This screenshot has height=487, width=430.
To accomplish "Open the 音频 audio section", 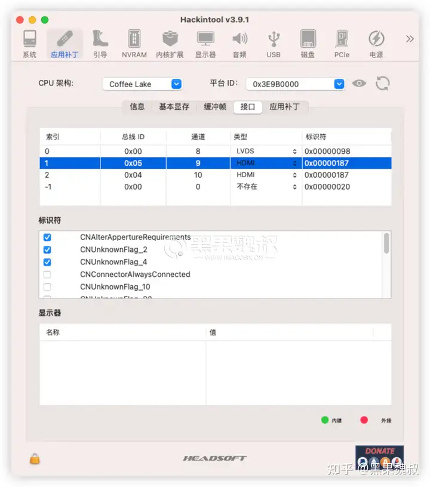I will pyautogui.click(x=239, y=44).
